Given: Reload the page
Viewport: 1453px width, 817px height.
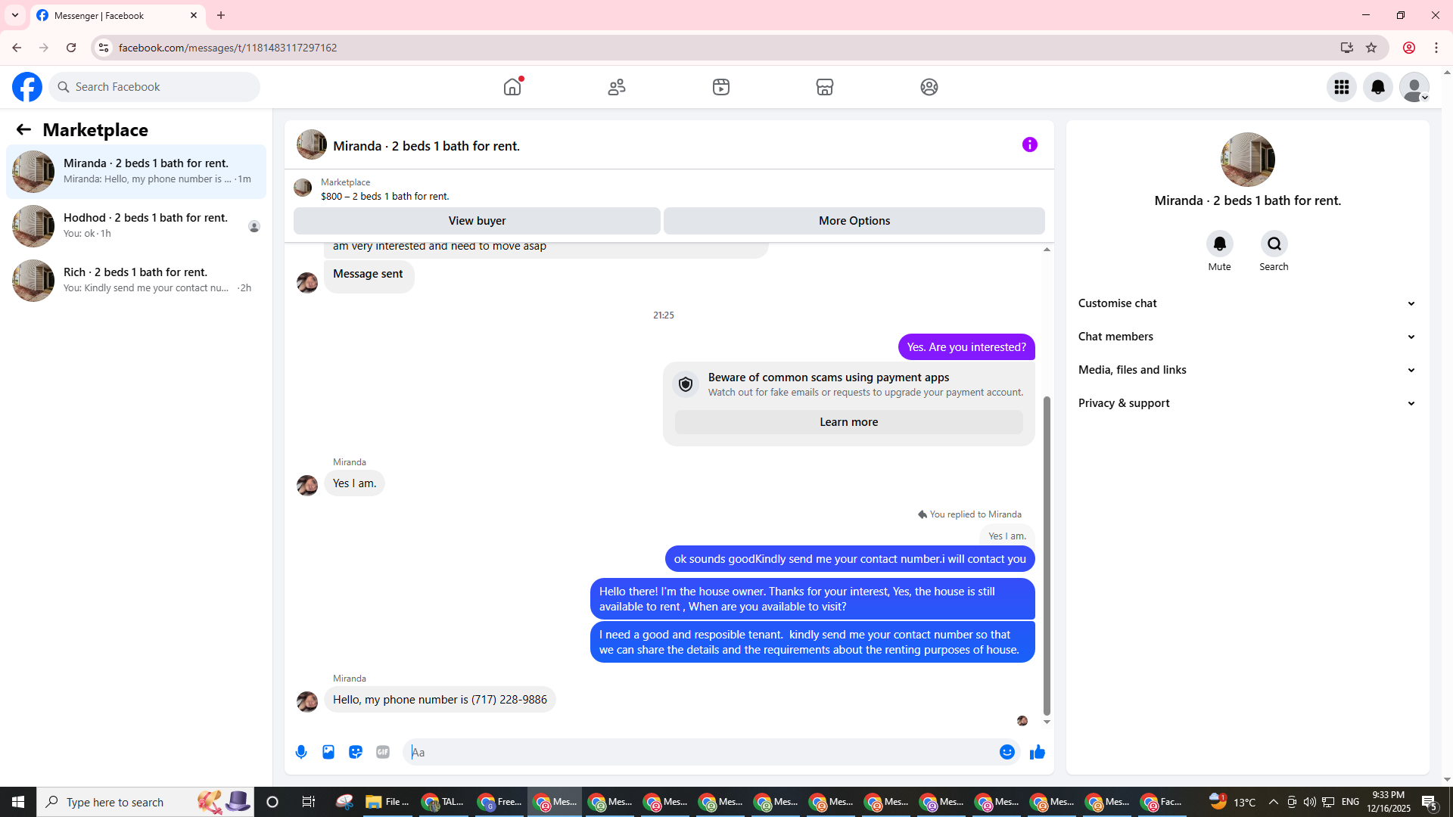Looking at the screenshot, I should point(71,48).
